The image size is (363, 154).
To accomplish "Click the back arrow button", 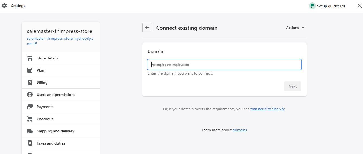I will (x=147, y=28).
